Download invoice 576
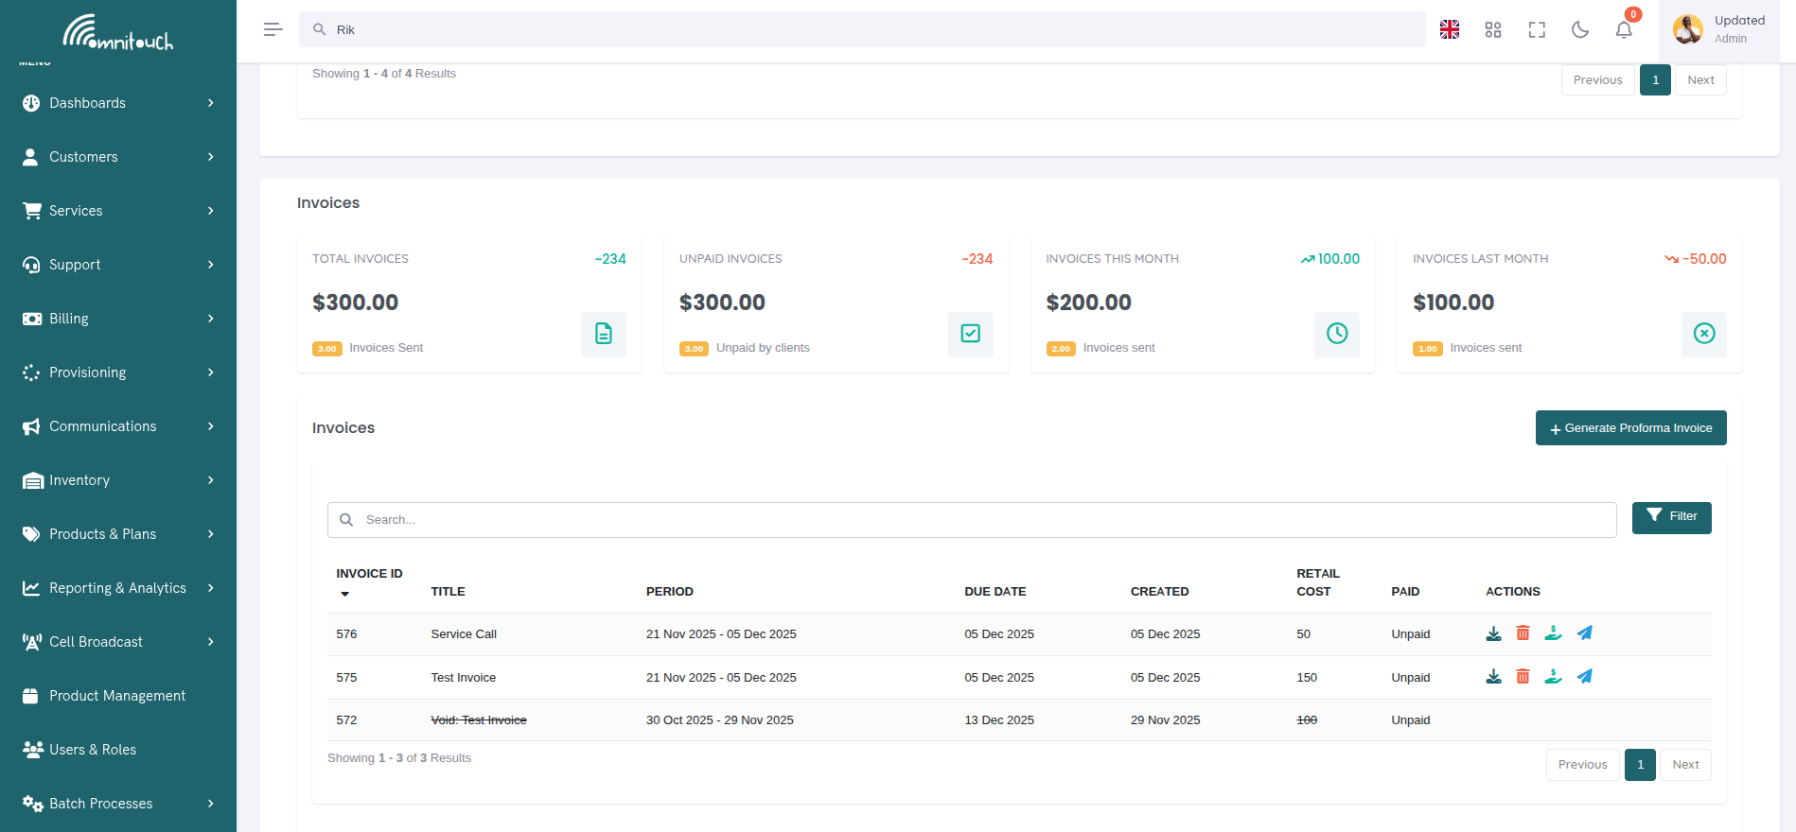This screenshot has height=832, width=1796. point(1493,633)
